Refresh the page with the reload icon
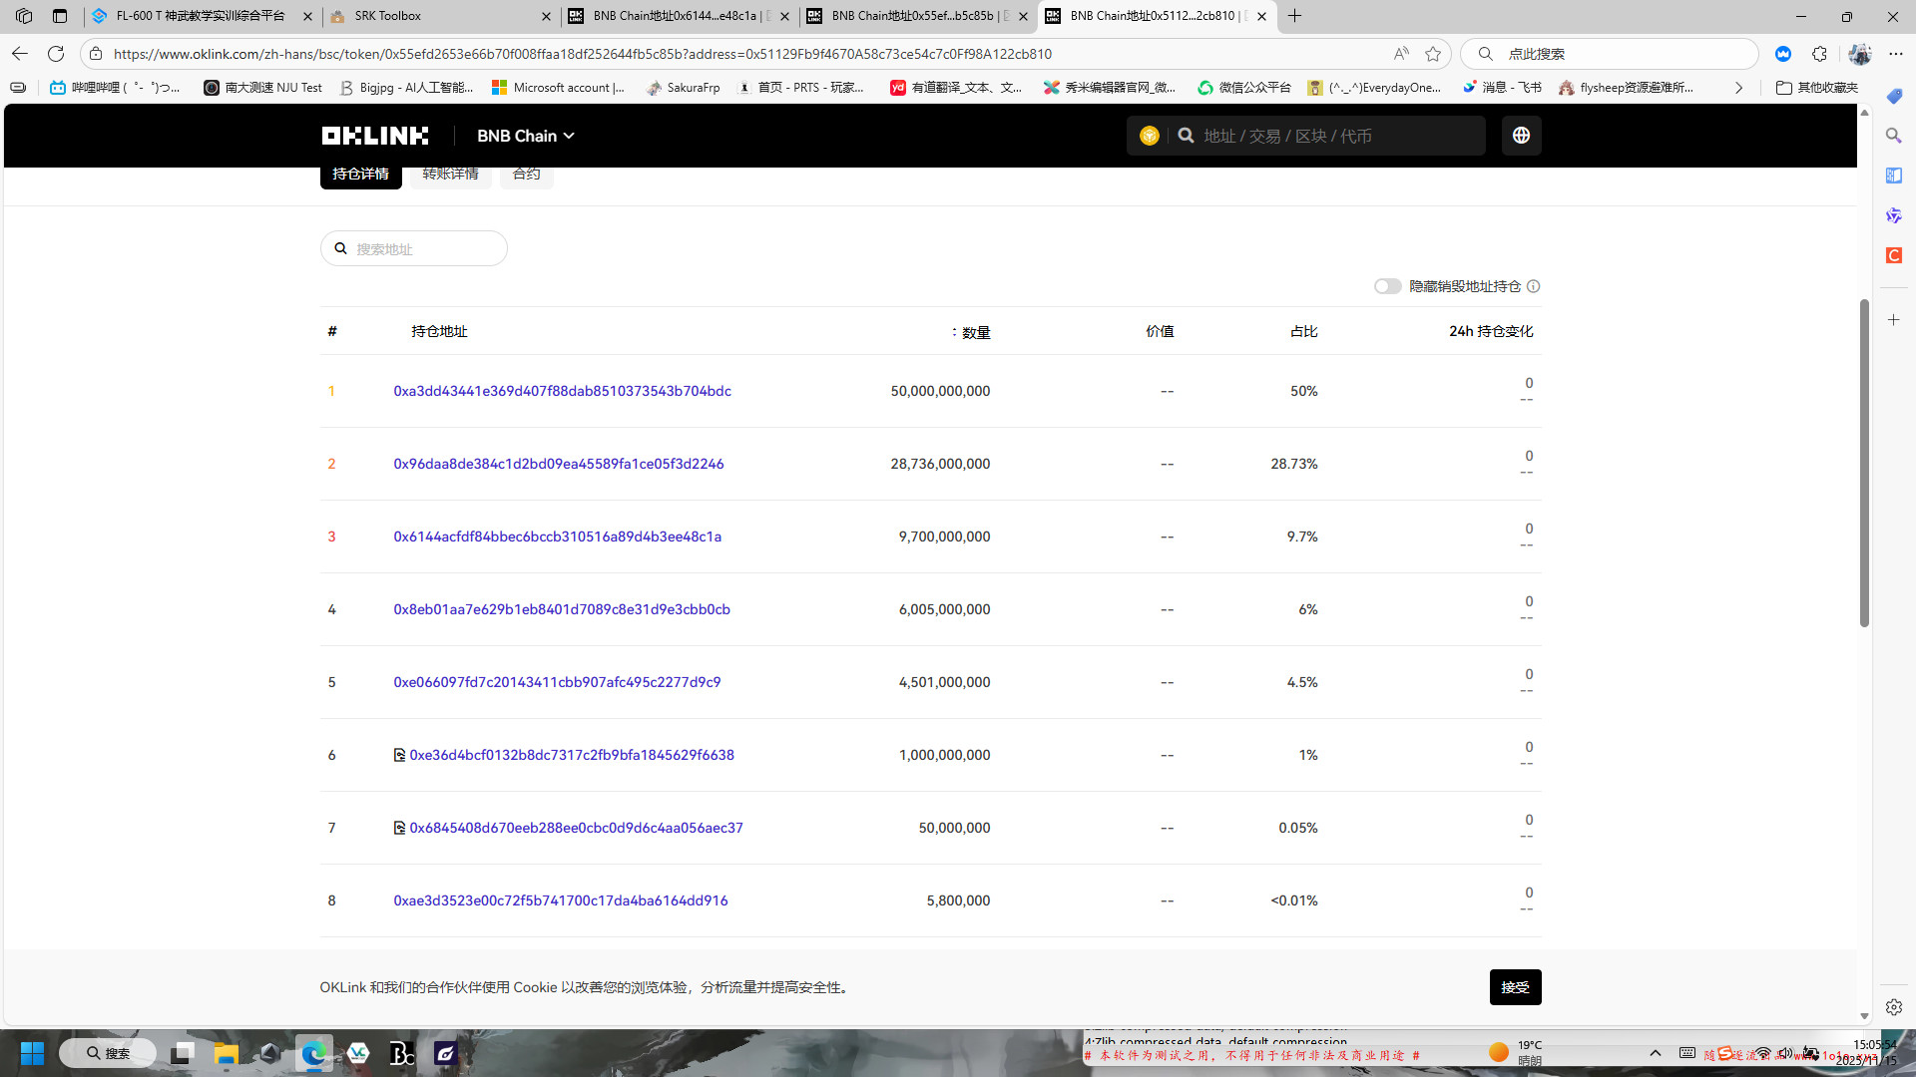 [x=56, y=54]
